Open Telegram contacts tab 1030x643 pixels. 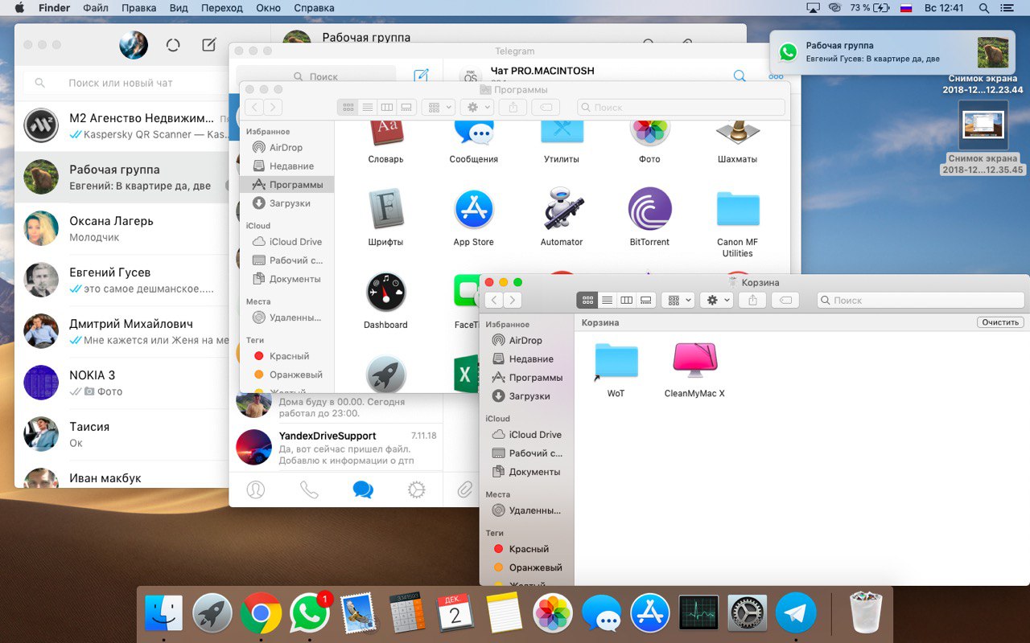tap(256, 489)
